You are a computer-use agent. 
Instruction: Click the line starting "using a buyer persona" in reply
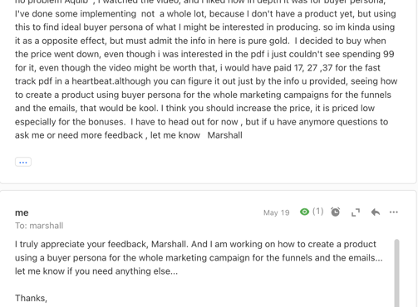(199, 258)
